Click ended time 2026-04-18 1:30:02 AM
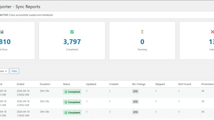214x120 pixels. pyautogui.click(x=23, y=114)
